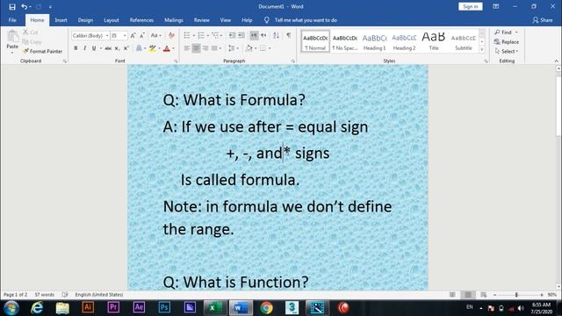Apply yellow text highlight color
Screen dimensions: 562x316
pos(152,48)
